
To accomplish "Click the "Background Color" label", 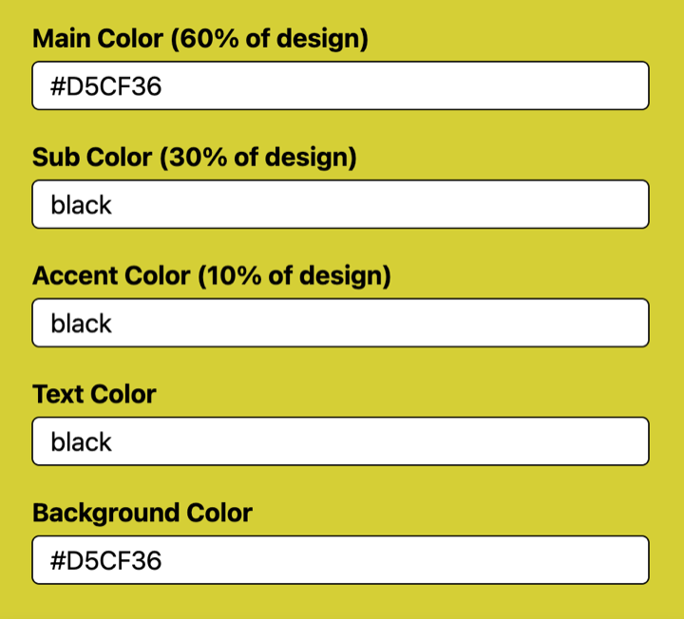I will point(142,513).
